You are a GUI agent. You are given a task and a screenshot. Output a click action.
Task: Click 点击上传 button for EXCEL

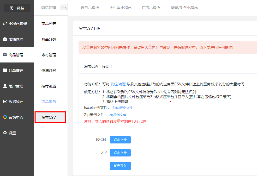[120, 140]
